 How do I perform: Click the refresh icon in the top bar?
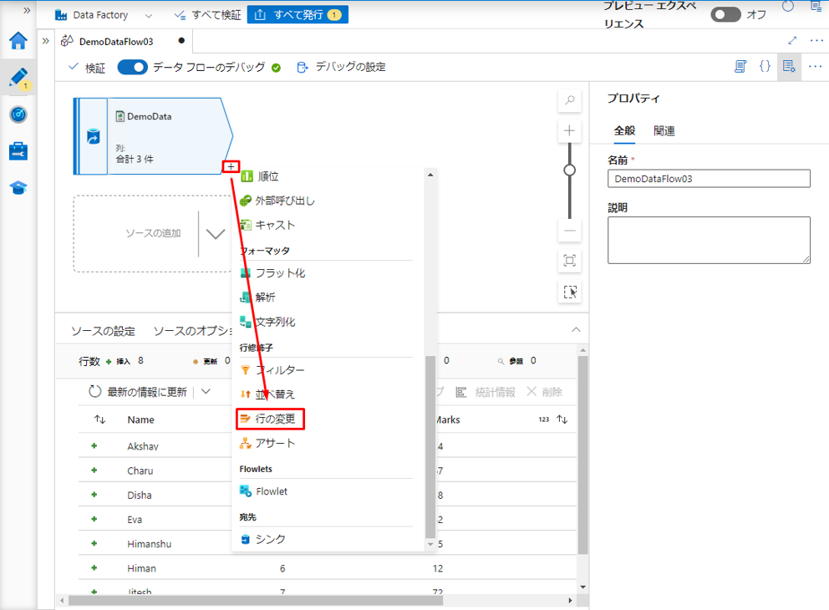tap(788, 7)
